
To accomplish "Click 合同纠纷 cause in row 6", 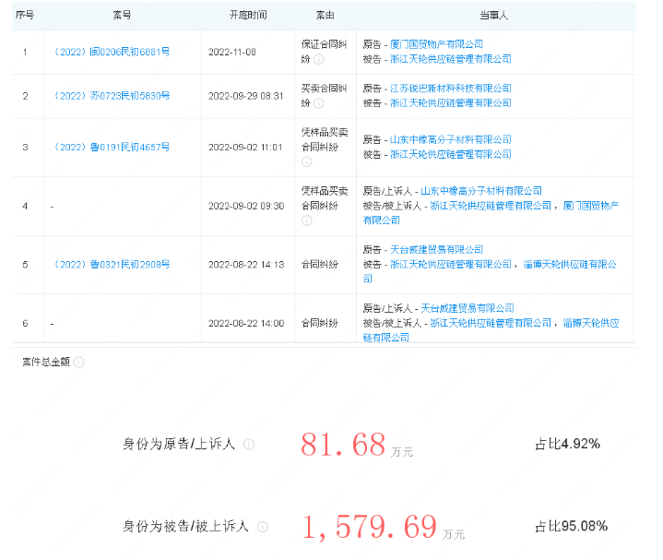I will [x=320, y=324].
